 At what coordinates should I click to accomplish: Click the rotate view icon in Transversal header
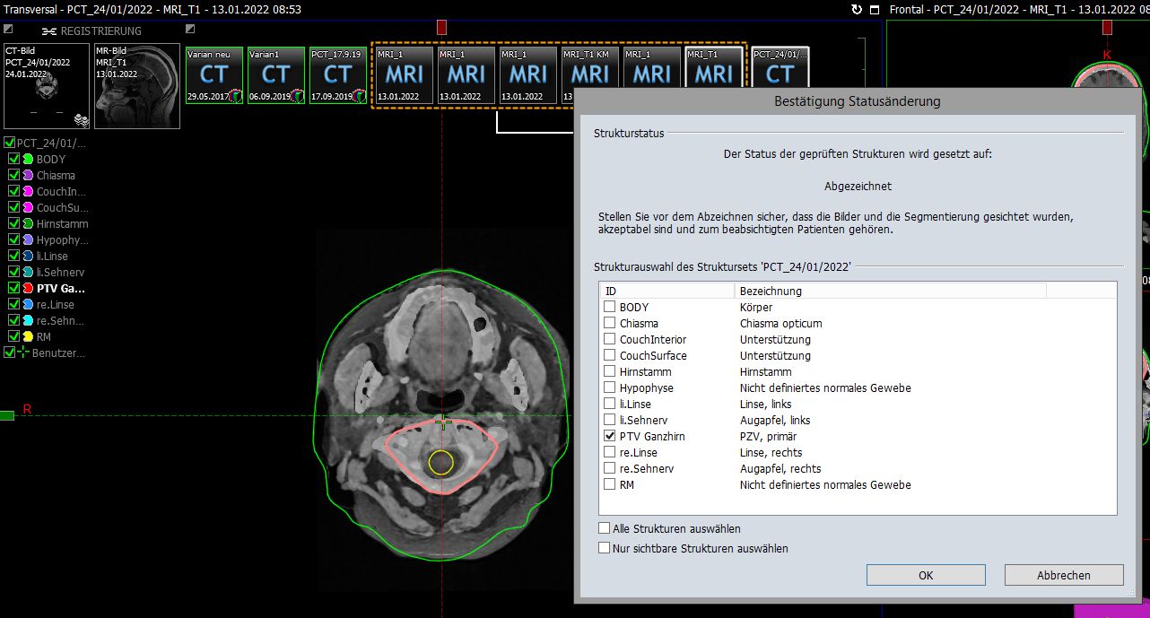coord(857,10)
